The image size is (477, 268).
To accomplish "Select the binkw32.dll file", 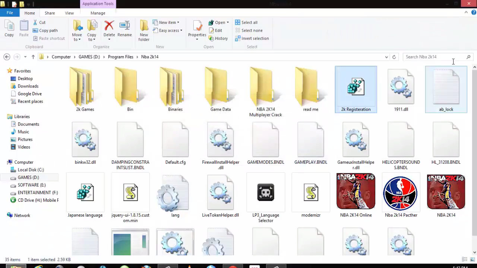I will [85, 143].
